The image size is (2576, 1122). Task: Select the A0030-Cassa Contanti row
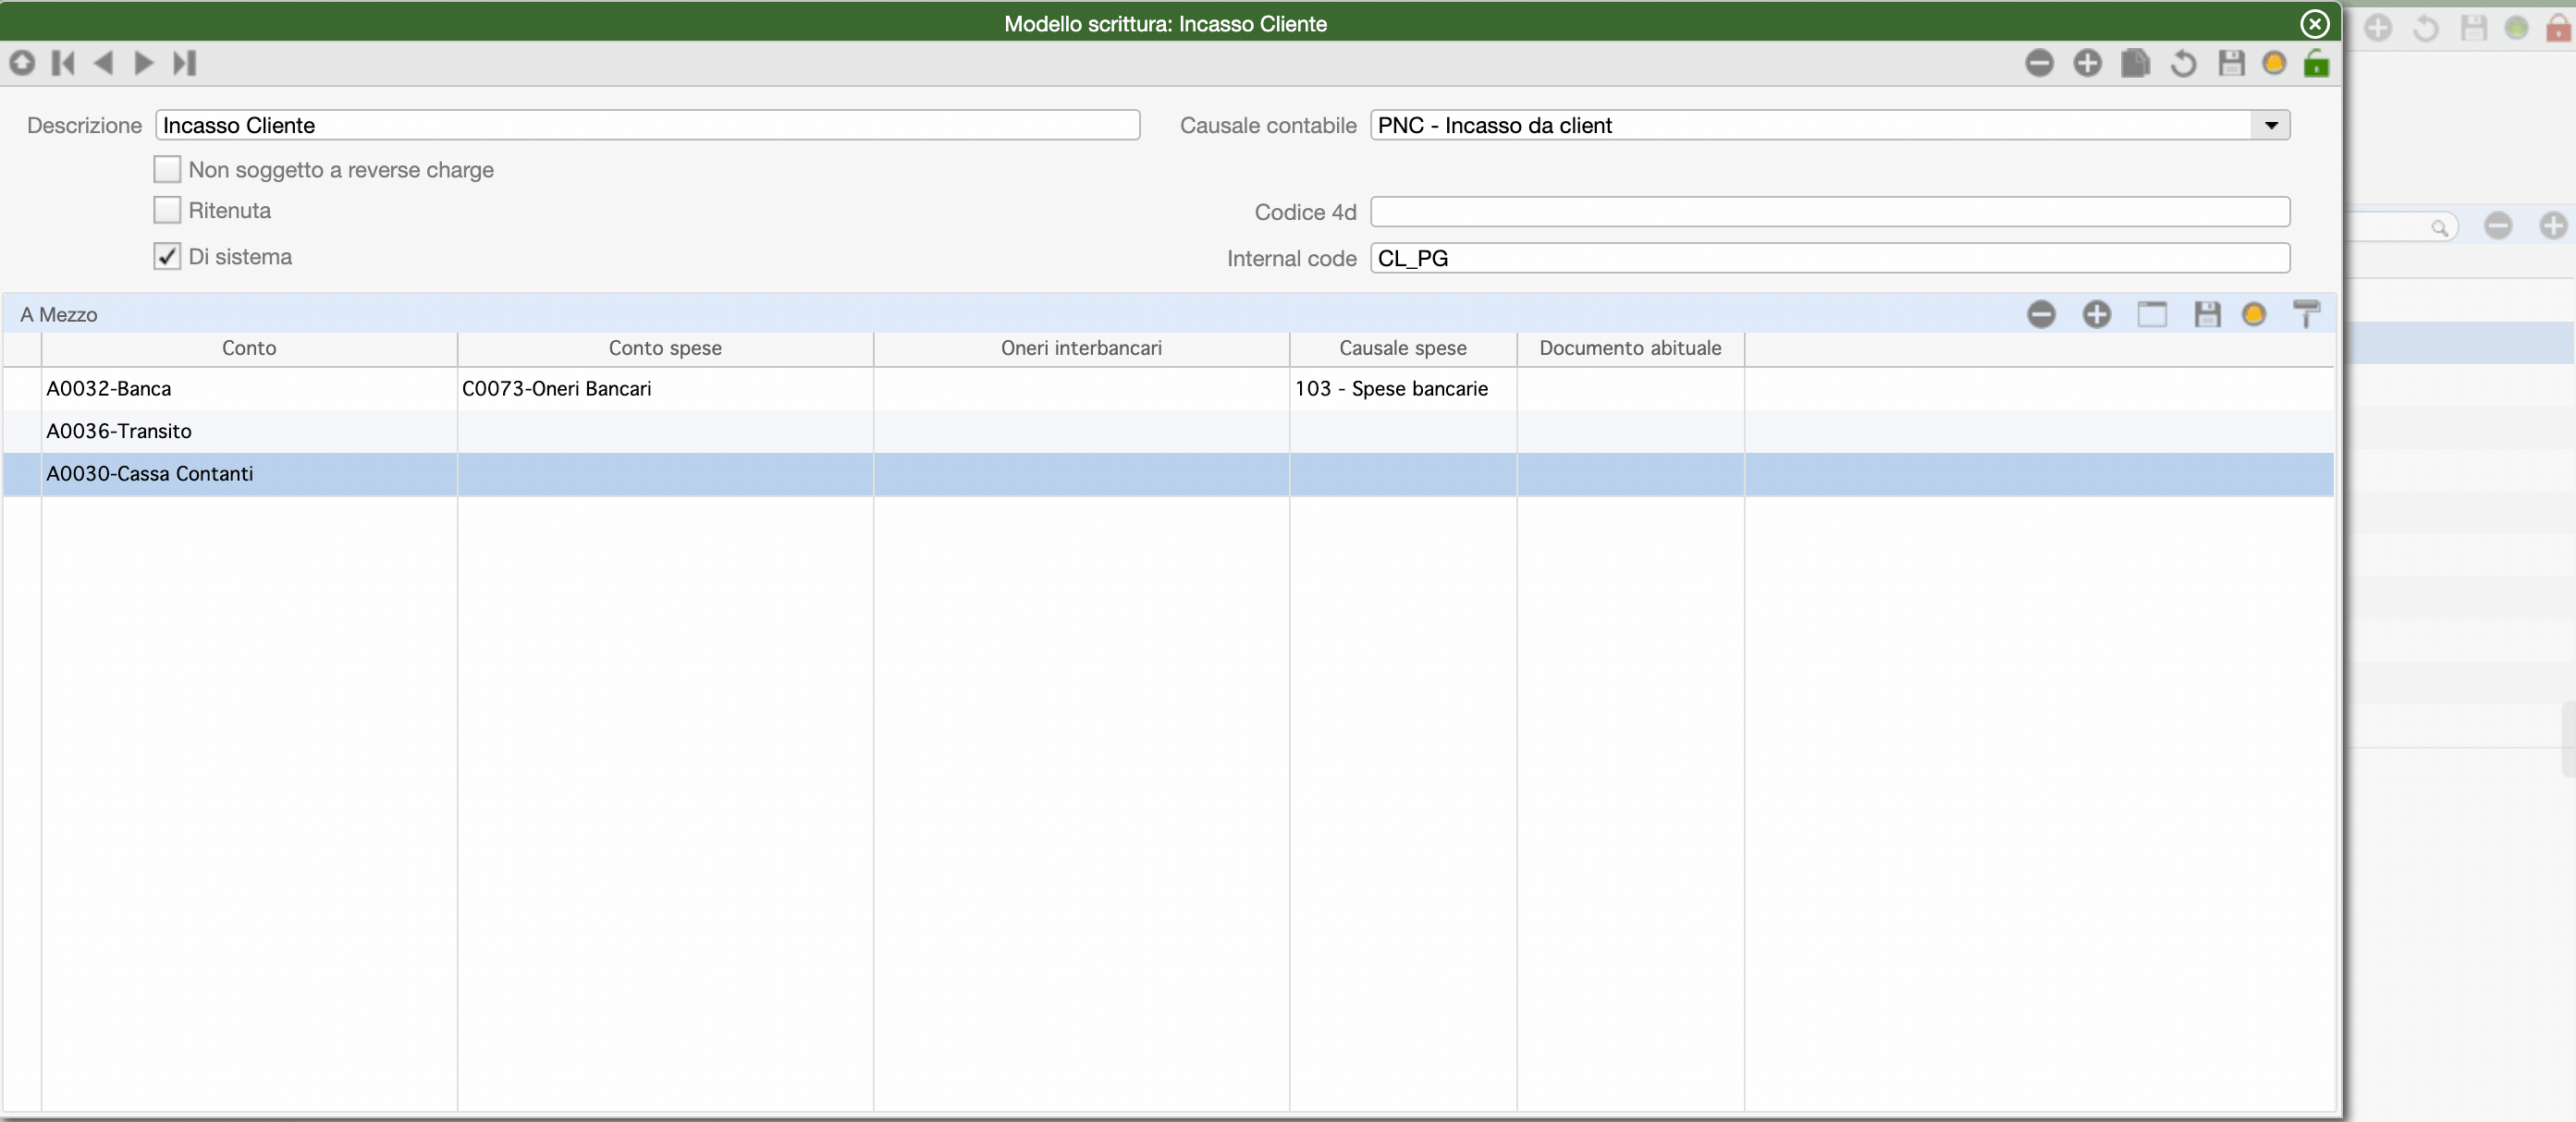click(x=1168, y=474)
